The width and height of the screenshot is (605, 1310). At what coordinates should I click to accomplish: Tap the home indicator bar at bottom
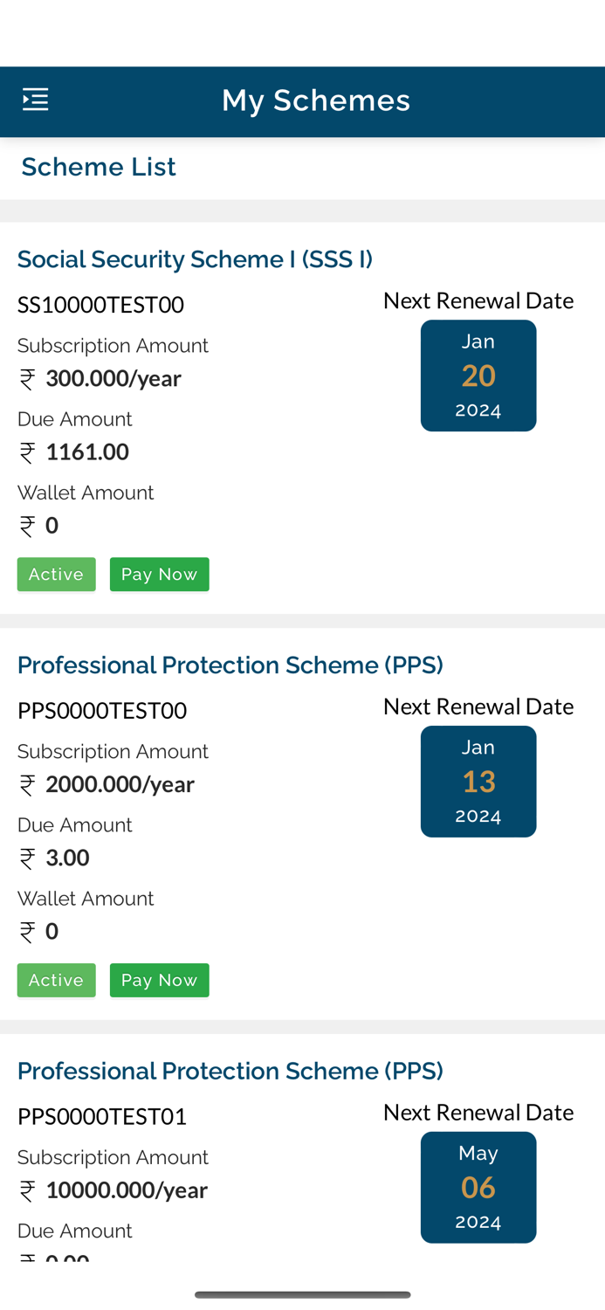(302, 1295)
